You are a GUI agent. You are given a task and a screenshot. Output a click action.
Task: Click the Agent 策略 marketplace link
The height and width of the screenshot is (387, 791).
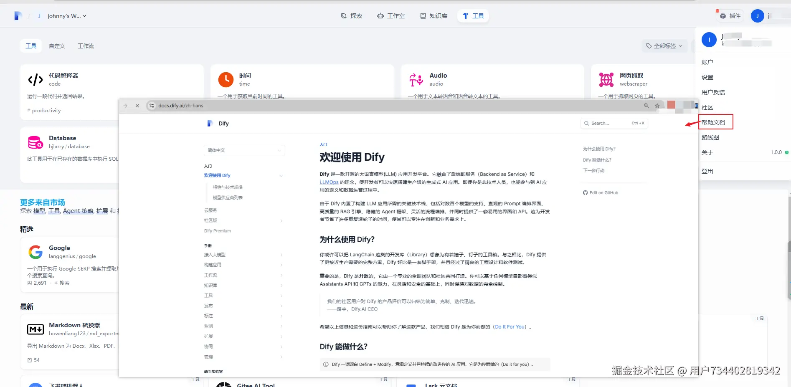78,211
